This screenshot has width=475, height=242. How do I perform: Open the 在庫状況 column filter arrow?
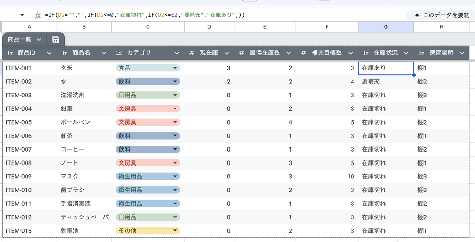pos(406,53)
